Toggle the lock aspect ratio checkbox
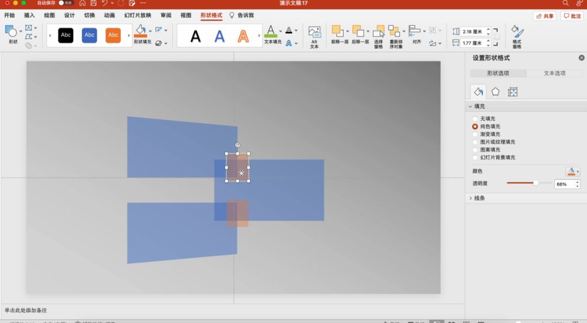 tap(497, 37)
